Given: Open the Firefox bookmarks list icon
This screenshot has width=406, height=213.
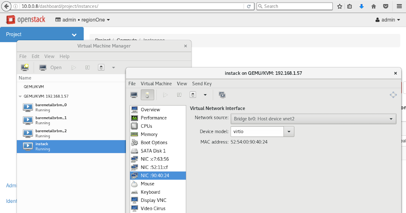Looking at the screenshot, I should pyautogui.click(x=350, y=6).
